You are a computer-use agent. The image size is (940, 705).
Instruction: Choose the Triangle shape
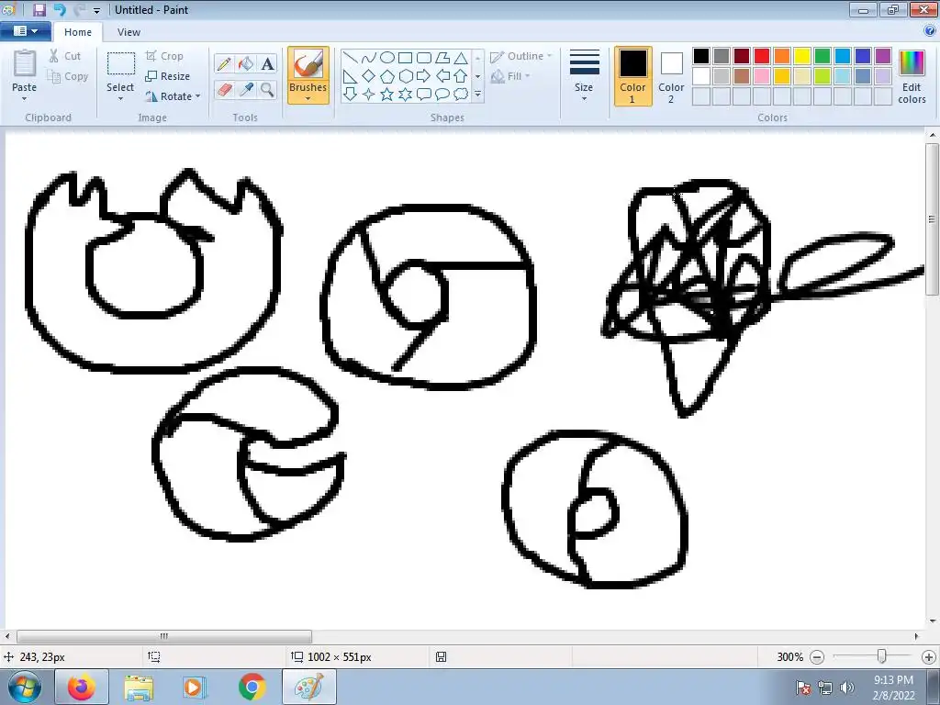click(x=461, y=58)
